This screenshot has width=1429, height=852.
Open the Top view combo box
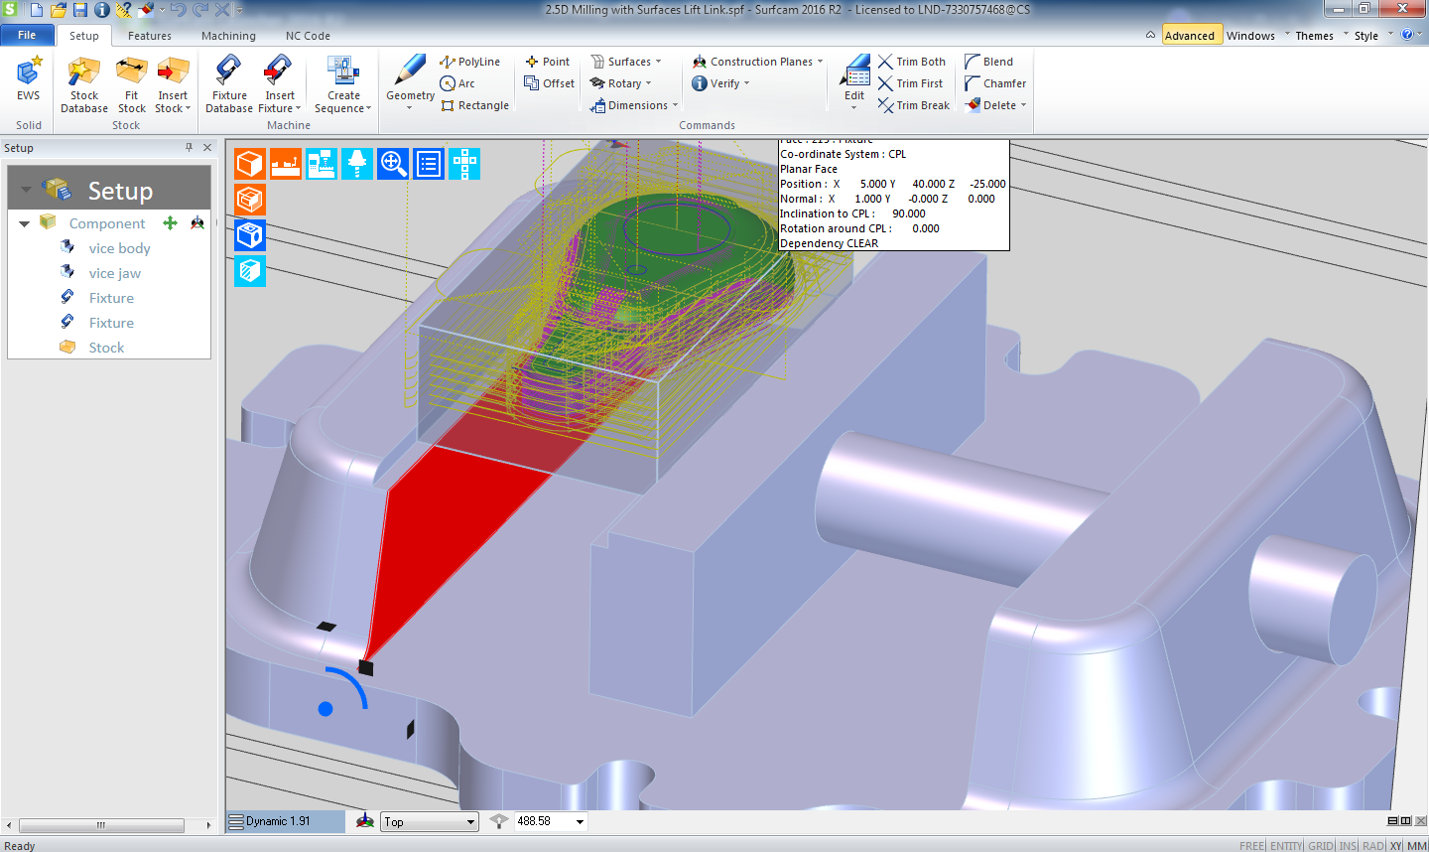[x=431, y=821]
